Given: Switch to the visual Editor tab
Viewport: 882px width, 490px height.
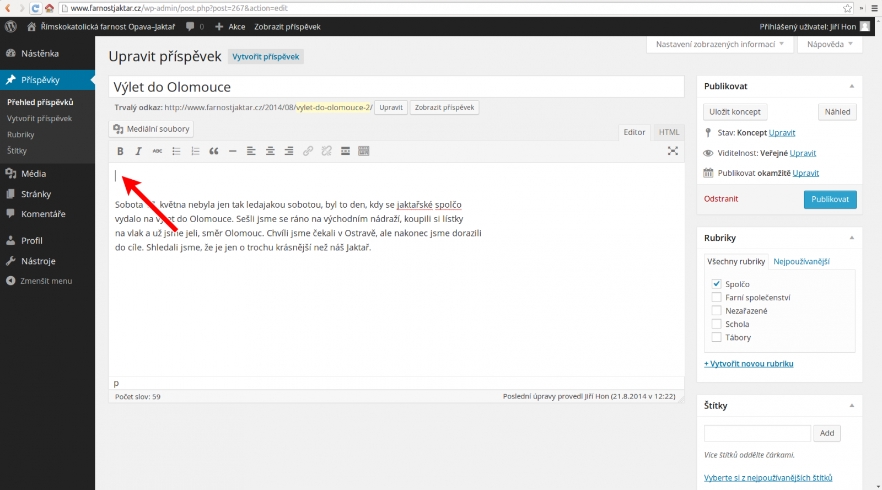Looking at the screenshot, I should coord(634,132).
